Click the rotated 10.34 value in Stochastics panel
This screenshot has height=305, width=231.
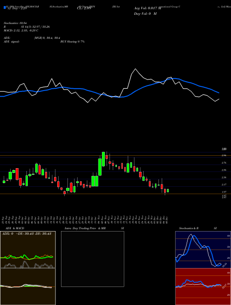(x=225, y=265)
